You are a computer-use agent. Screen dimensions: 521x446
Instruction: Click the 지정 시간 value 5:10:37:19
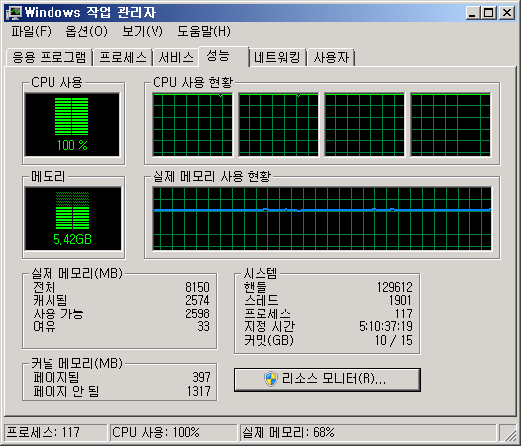pos(385,327)
